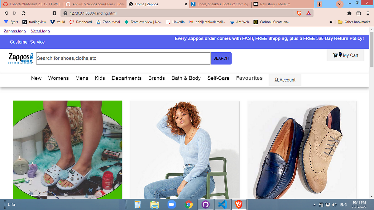Click the Zappos logo beside search box
The height and width of the screenshot is (210, 374).
21,58
